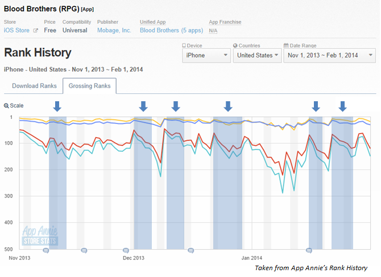
Task: Click the 500 rank axis label
Action: 9,249
